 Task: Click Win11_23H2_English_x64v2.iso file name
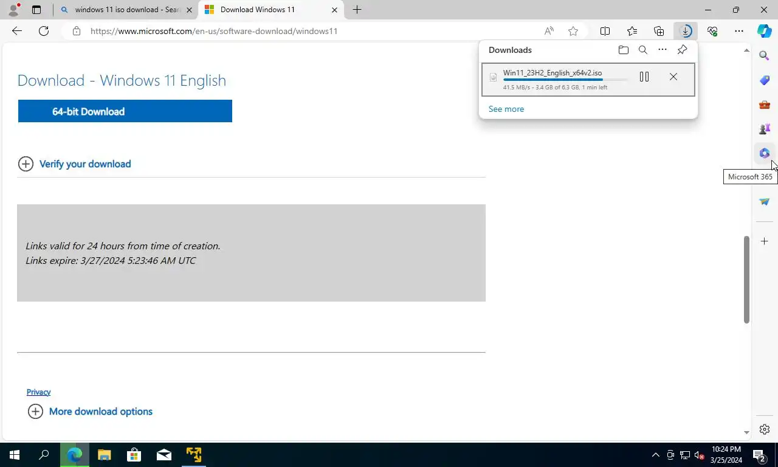pyautogui.click(x=553, y=73)
